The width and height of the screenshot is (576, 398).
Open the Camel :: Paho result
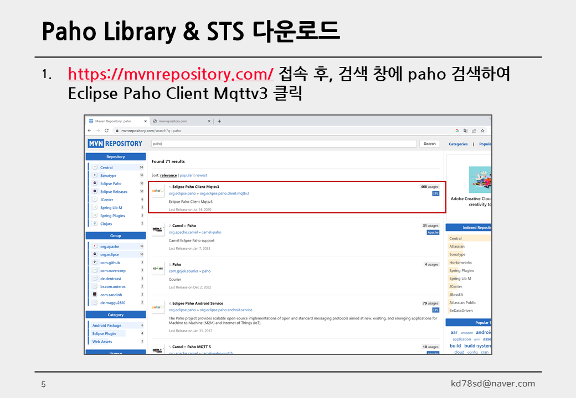click(x=184, y=226)
